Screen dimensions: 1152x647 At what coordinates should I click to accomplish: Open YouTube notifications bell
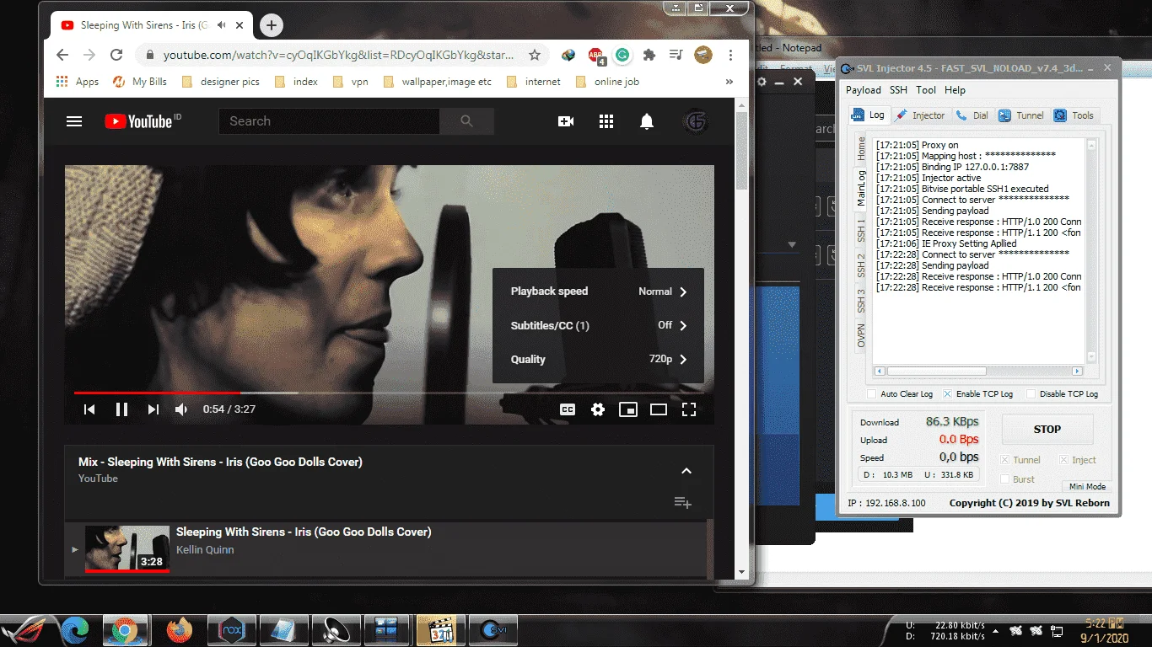(647, 121)
